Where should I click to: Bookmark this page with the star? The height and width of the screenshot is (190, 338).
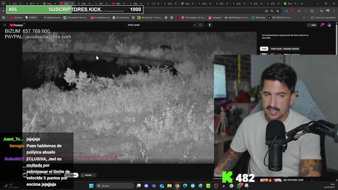point(278,11)
